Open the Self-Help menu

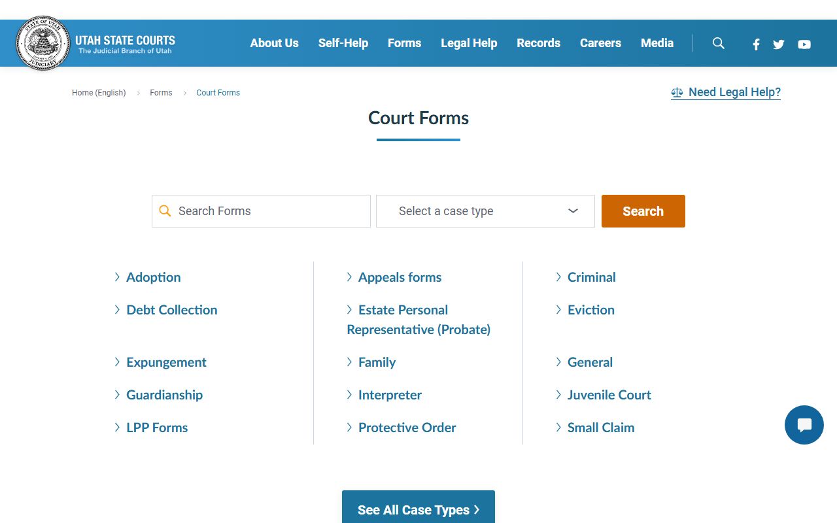(343, 43)
